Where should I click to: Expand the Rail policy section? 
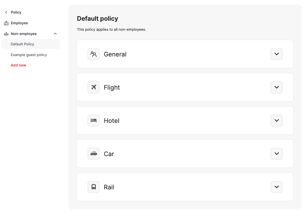tap(276, 187)
